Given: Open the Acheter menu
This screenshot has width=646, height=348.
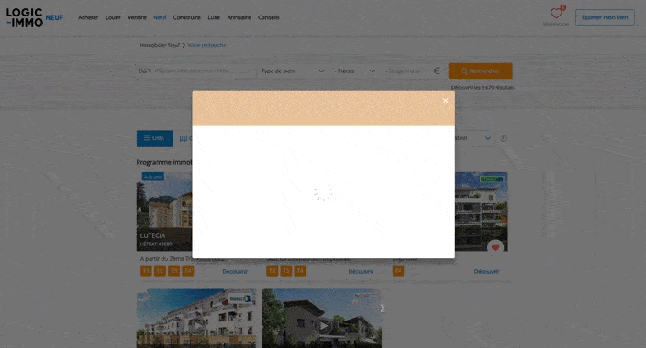Looking at the screenshot, I should (88, 17).
